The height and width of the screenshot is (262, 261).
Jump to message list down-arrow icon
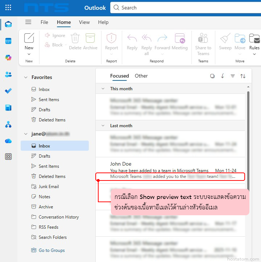(x=223, y=76)
